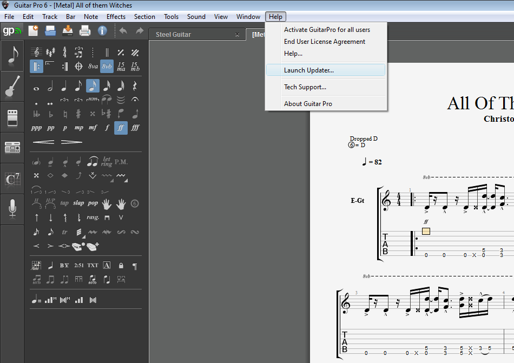Open the C7 chord panel
This screenshot has width=514, height=363.
tap(12, 179)
